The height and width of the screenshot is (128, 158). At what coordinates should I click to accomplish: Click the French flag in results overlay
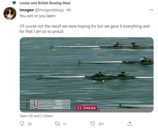[36, 104]
